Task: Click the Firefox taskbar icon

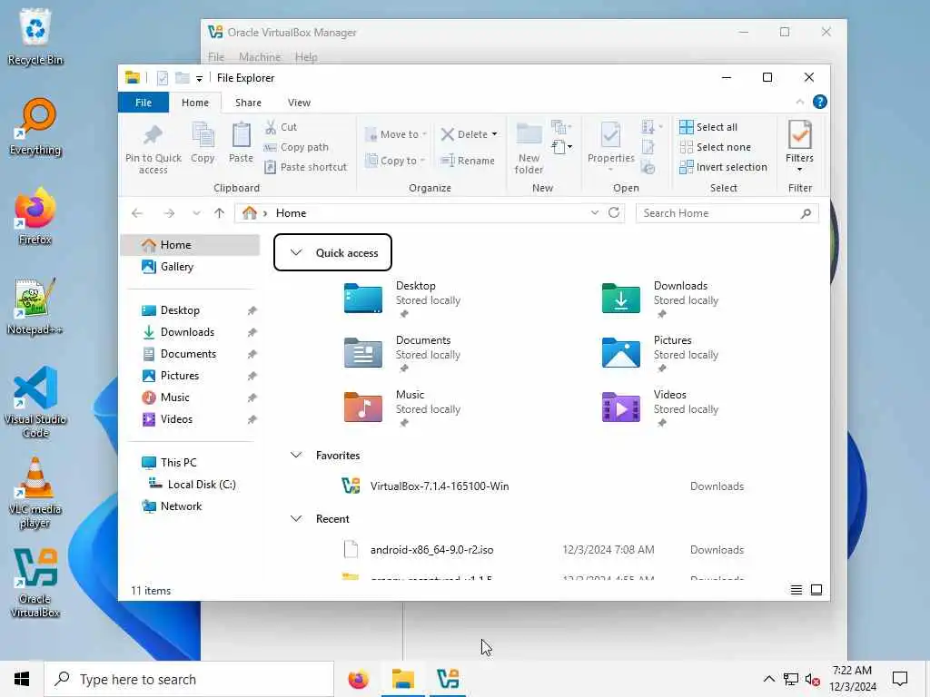Action: (358, 679)
